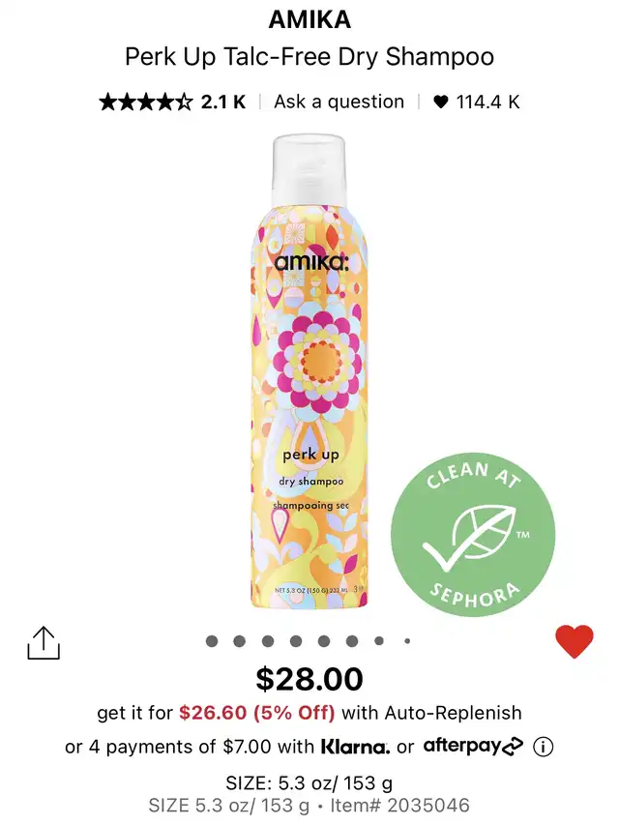This screenshot has width=619, height=825.
Task: Click the afterpay logo
Action: [x=474, y=746]
